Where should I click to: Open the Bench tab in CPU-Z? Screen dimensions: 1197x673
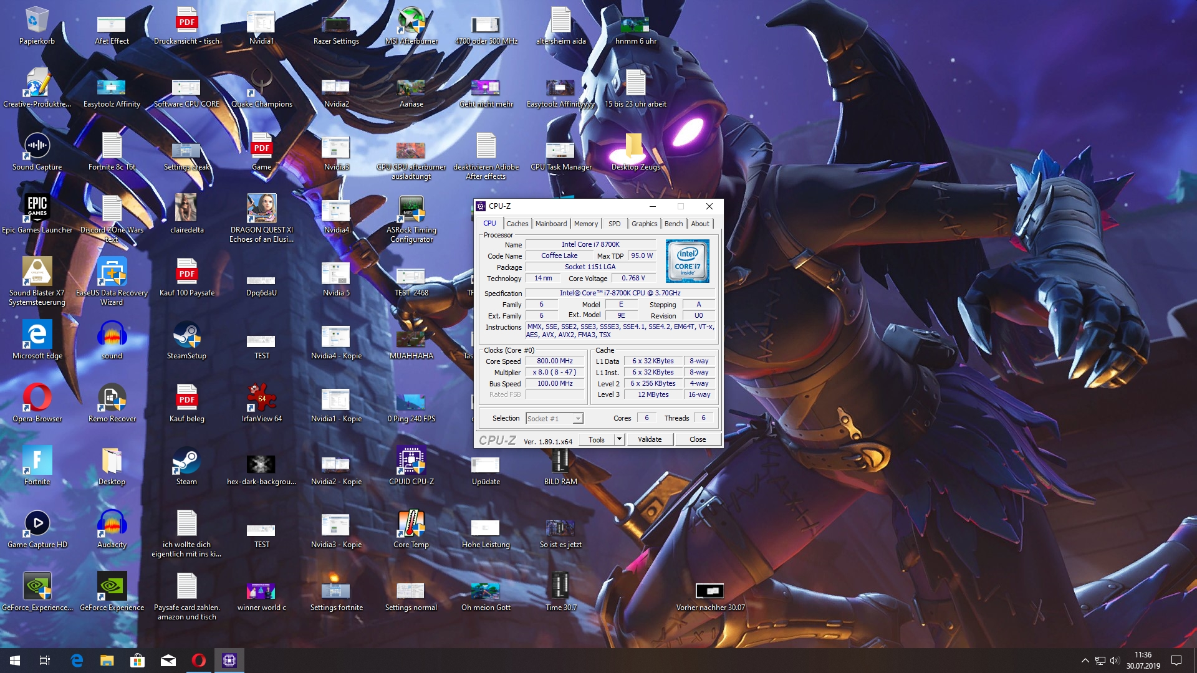tap(673, 224)
